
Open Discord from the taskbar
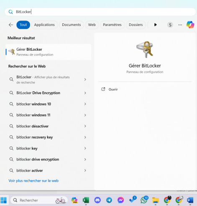97,200
